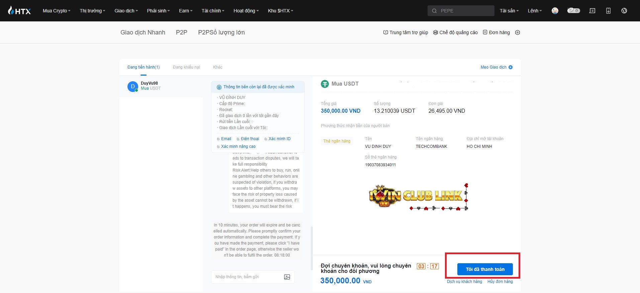Screen dimensions: 640x293
Task: Click bank card number 19037083934011
Action: (x=380, y=165)
